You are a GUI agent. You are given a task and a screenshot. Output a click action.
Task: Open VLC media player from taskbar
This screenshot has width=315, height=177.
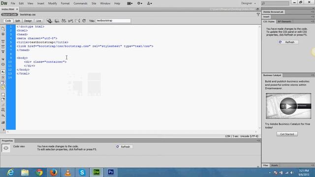(x=68, y=172)
